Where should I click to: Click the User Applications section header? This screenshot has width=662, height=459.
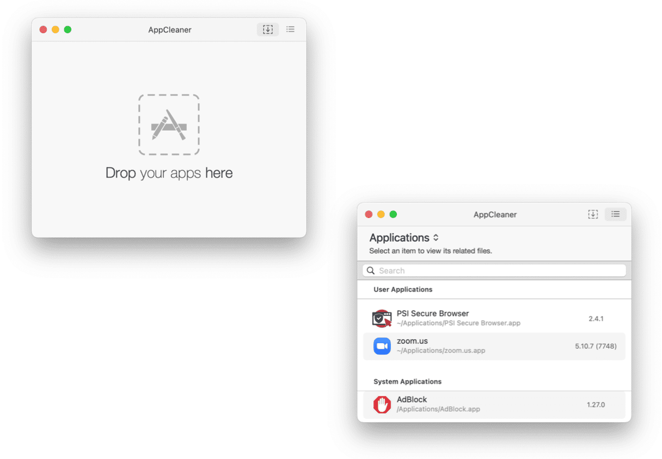click(x=403, y=289)
